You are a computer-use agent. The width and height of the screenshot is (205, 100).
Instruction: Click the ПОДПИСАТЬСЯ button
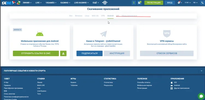click(90, 54)
